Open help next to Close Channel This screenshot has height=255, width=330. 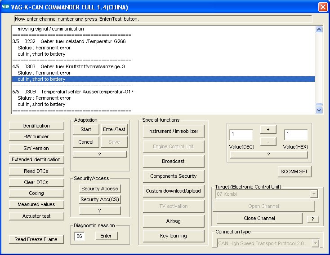tap(313, 219)
